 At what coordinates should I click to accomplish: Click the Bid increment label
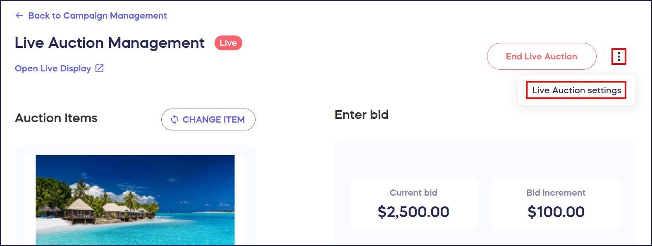(x=556, y=193)
